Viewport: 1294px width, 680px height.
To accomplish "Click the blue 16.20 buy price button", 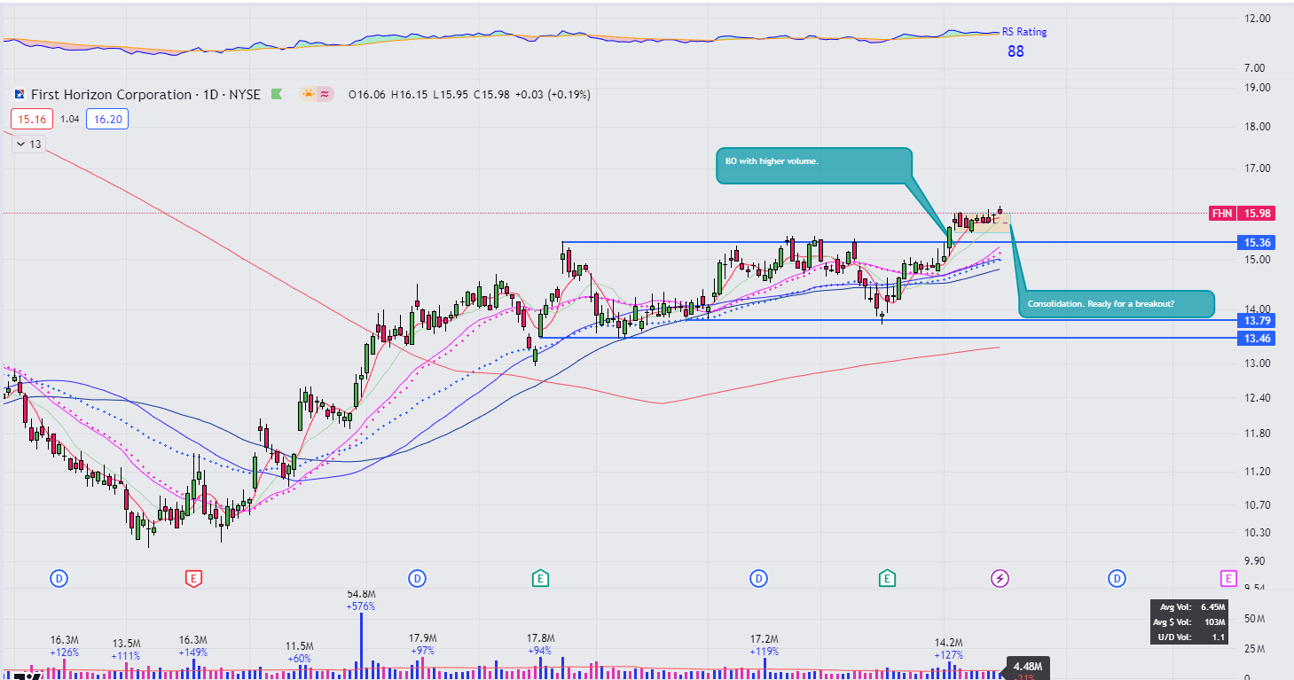I will pos(107,118).
